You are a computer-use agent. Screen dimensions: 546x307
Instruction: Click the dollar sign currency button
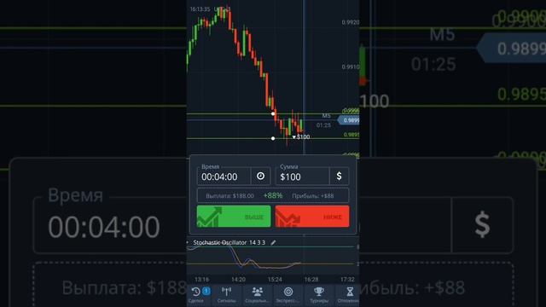pyautogui.click(x=339, y=177)
